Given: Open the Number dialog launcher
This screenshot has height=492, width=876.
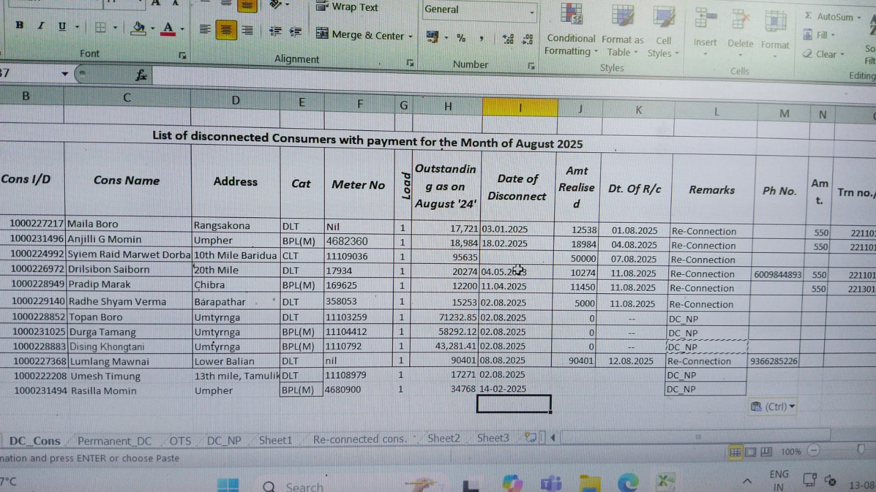Looking at the screenshot, I should pos(531,66).
